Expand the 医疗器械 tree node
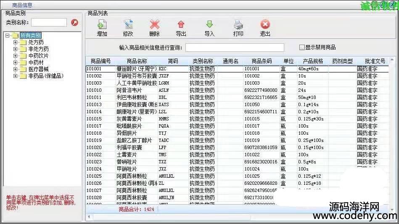Viewport: 399px width, 224px height. tap(16, 69)
